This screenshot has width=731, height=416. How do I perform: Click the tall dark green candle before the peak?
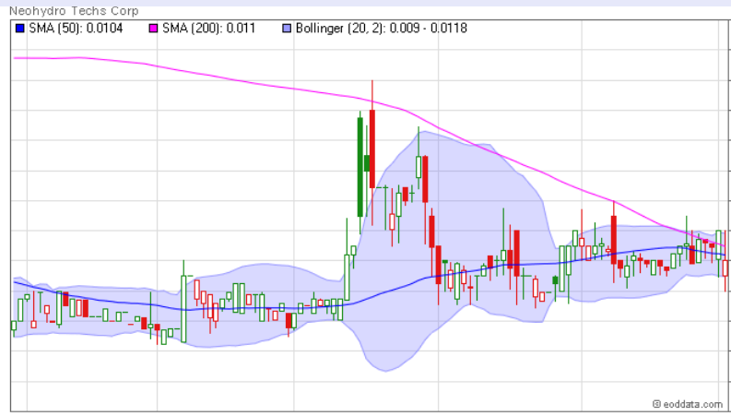(360, 166)
